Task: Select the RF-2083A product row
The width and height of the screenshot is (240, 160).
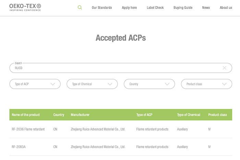Action: 19,147
